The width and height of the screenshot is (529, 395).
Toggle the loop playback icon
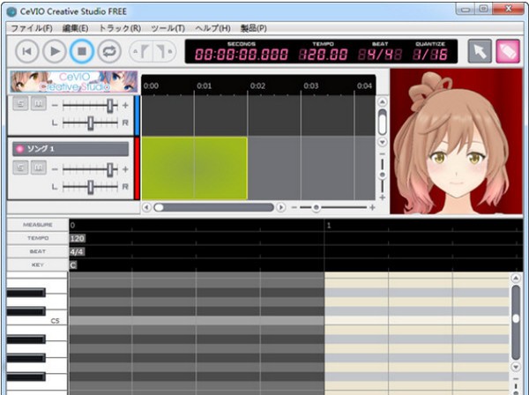coord(109,52)
